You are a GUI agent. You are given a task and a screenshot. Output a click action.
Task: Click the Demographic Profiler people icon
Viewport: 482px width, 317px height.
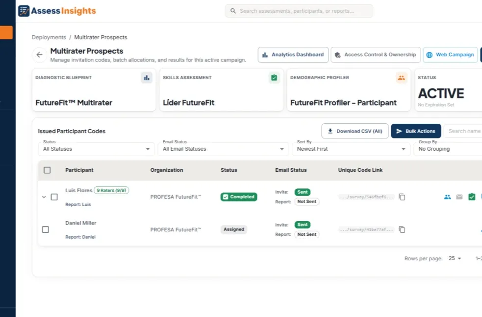tap(402, 78)
